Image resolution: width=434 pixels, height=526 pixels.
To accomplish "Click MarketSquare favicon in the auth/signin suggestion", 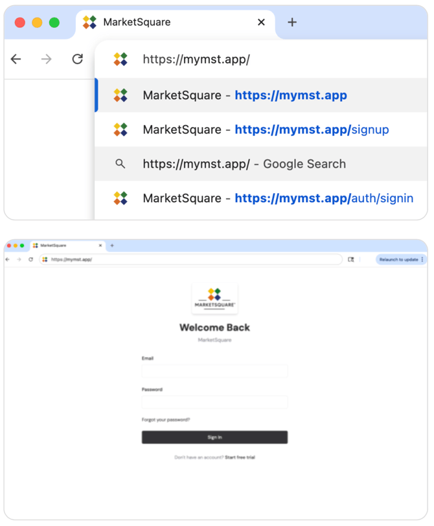I will point(120,198).
